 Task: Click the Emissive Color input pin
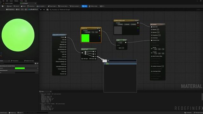coord(152,40)
